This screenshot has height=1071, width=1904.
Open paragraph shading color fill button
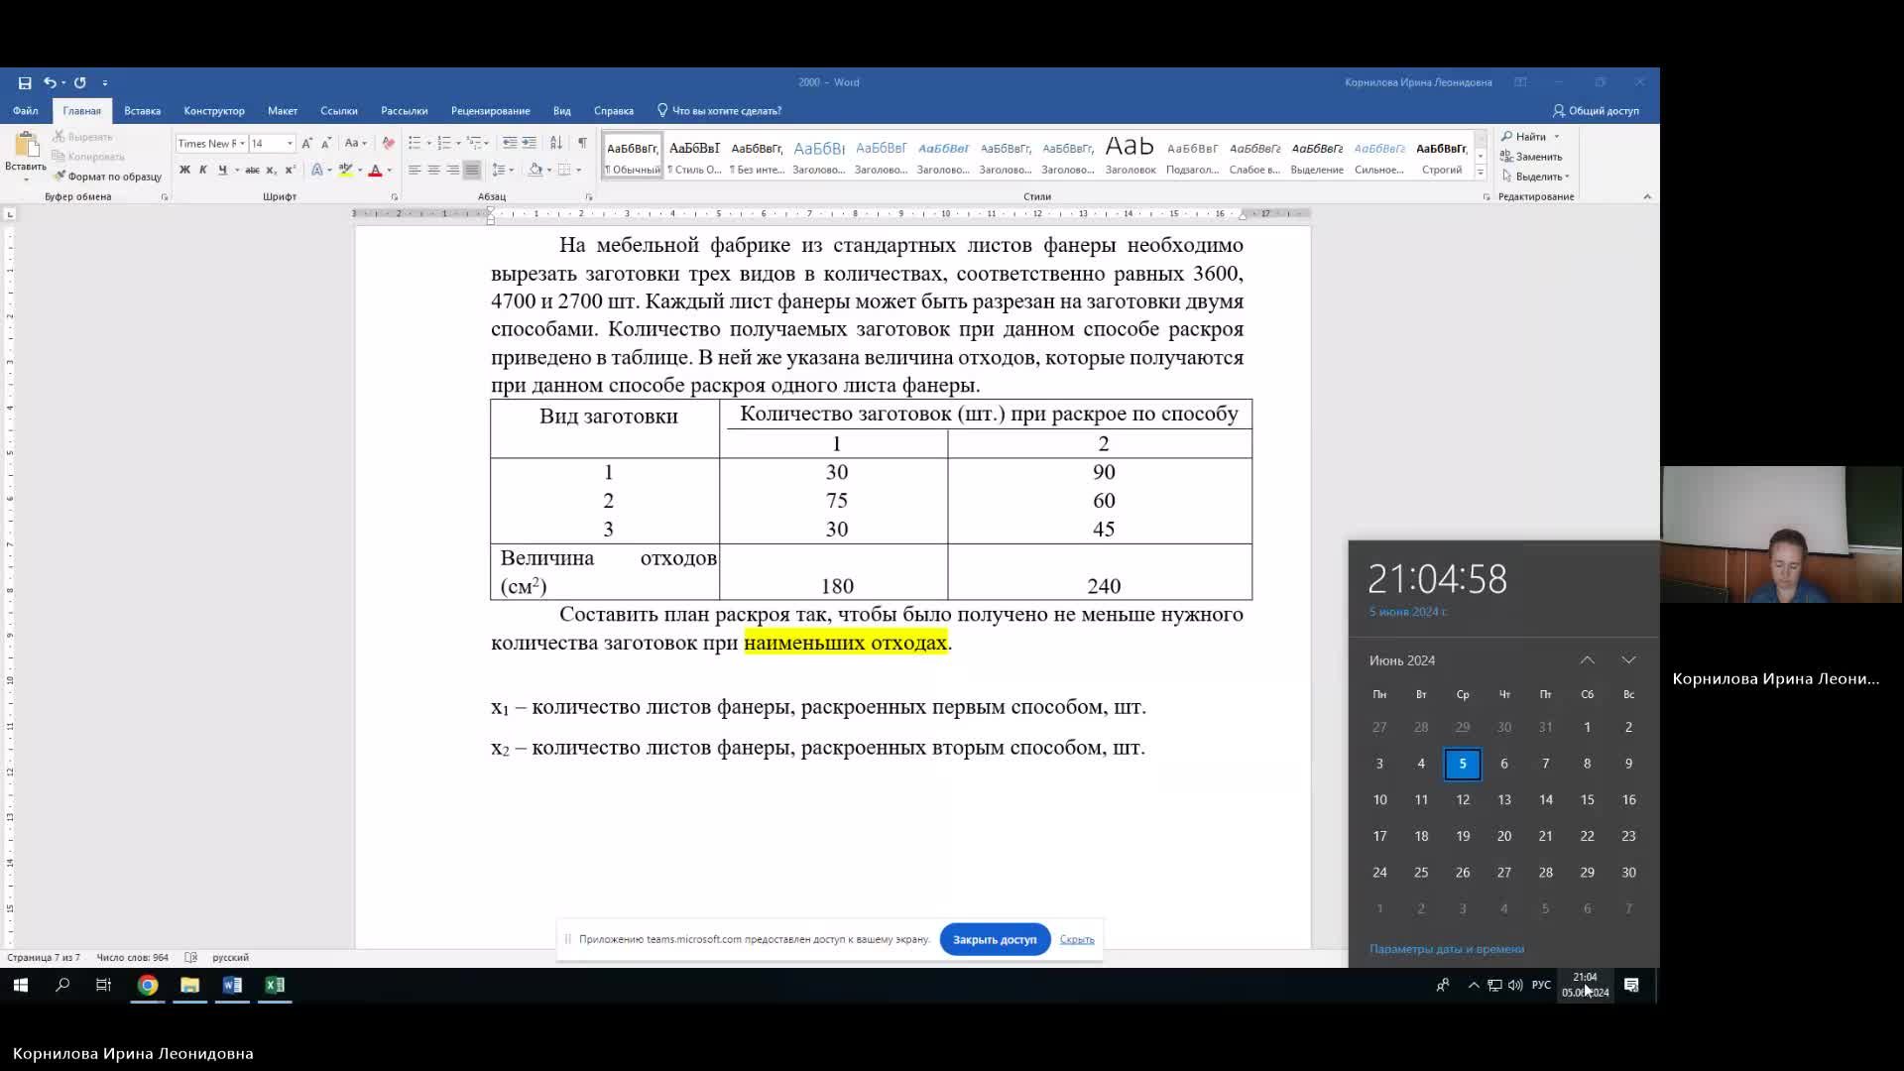pyautogui.click(x=535, y=170)
